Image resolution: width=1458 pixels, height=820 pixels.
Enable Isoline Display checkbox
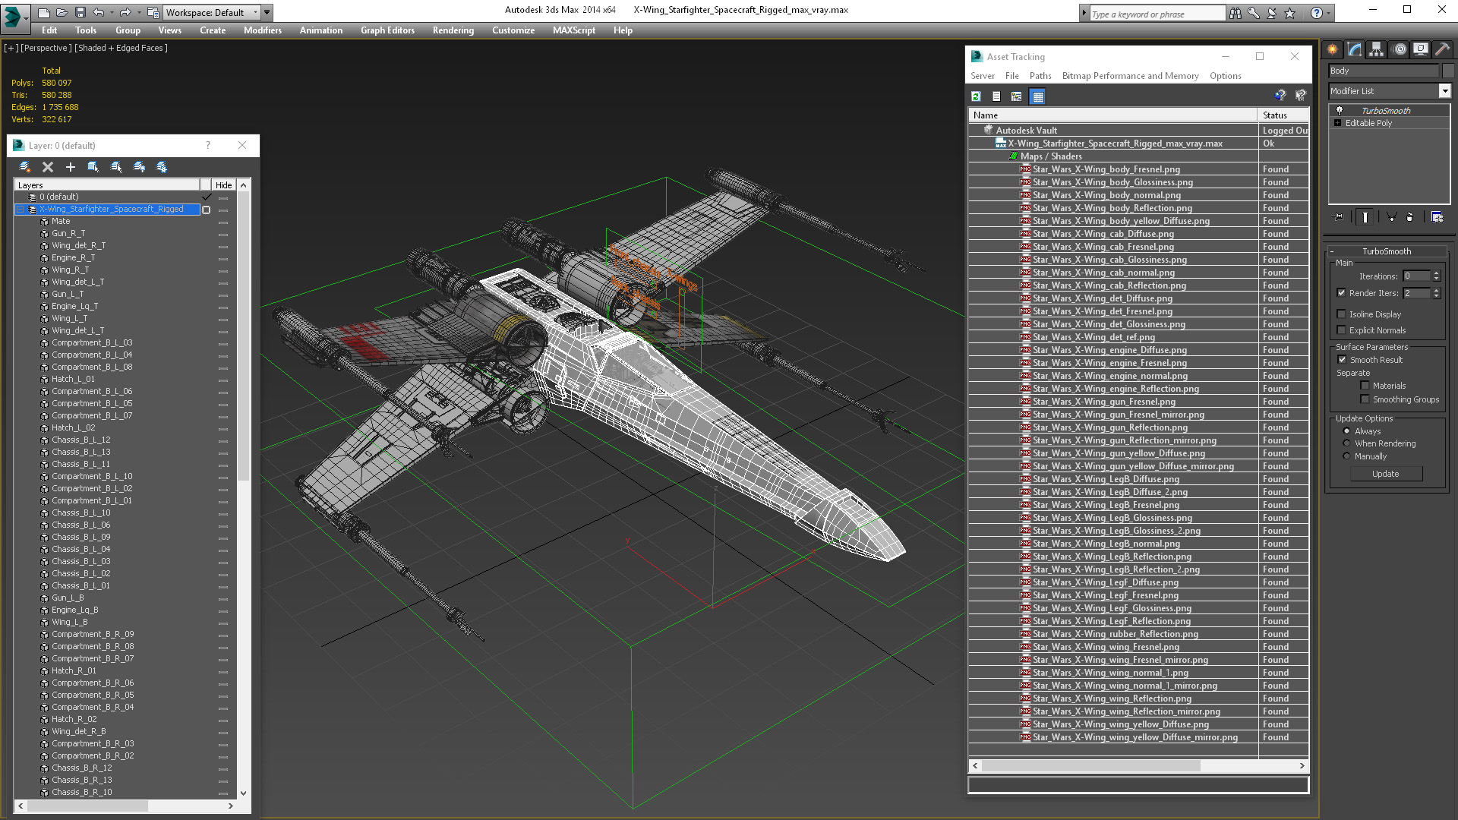1341,314
